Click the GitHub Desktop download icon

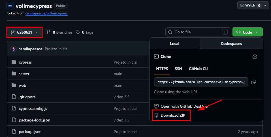coord(156,106)
